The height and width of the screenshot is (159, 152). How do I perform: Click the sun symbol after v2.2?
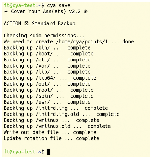pyautogui.click(x=86, y=11)
